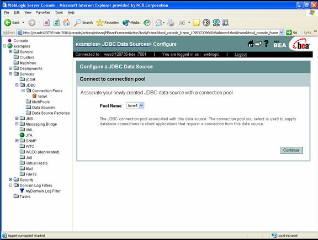Open the History toolbar icon

coord(147,23)
